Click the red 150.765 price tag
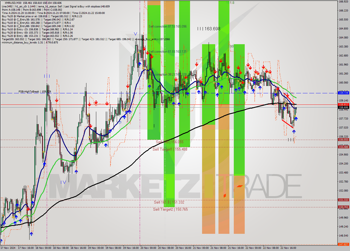This screenshot has width=350, height=251. click(344, 207)
